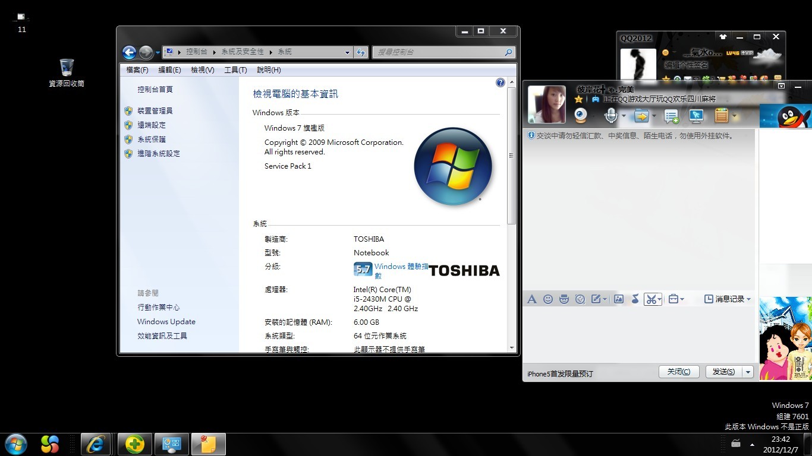
Task: Open the 編輯(E) menu
Action: [169, 70]
